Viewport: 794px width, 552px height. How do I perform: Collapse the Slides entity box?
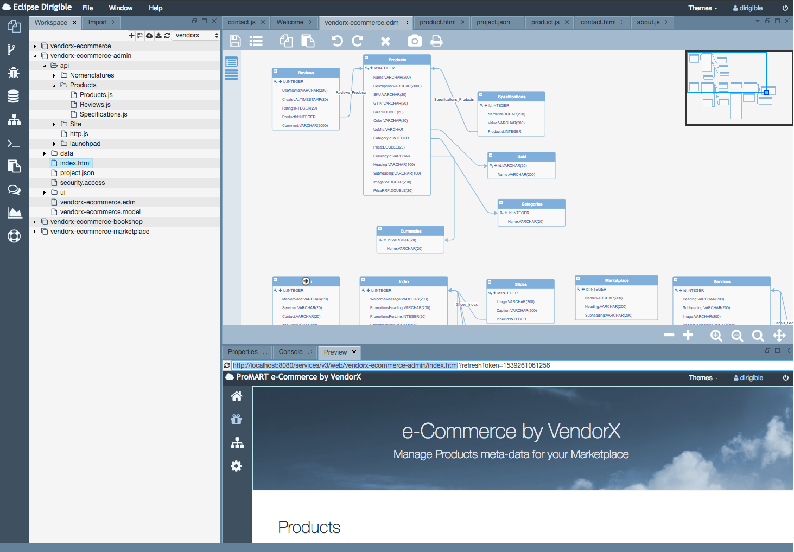(490, 282)
